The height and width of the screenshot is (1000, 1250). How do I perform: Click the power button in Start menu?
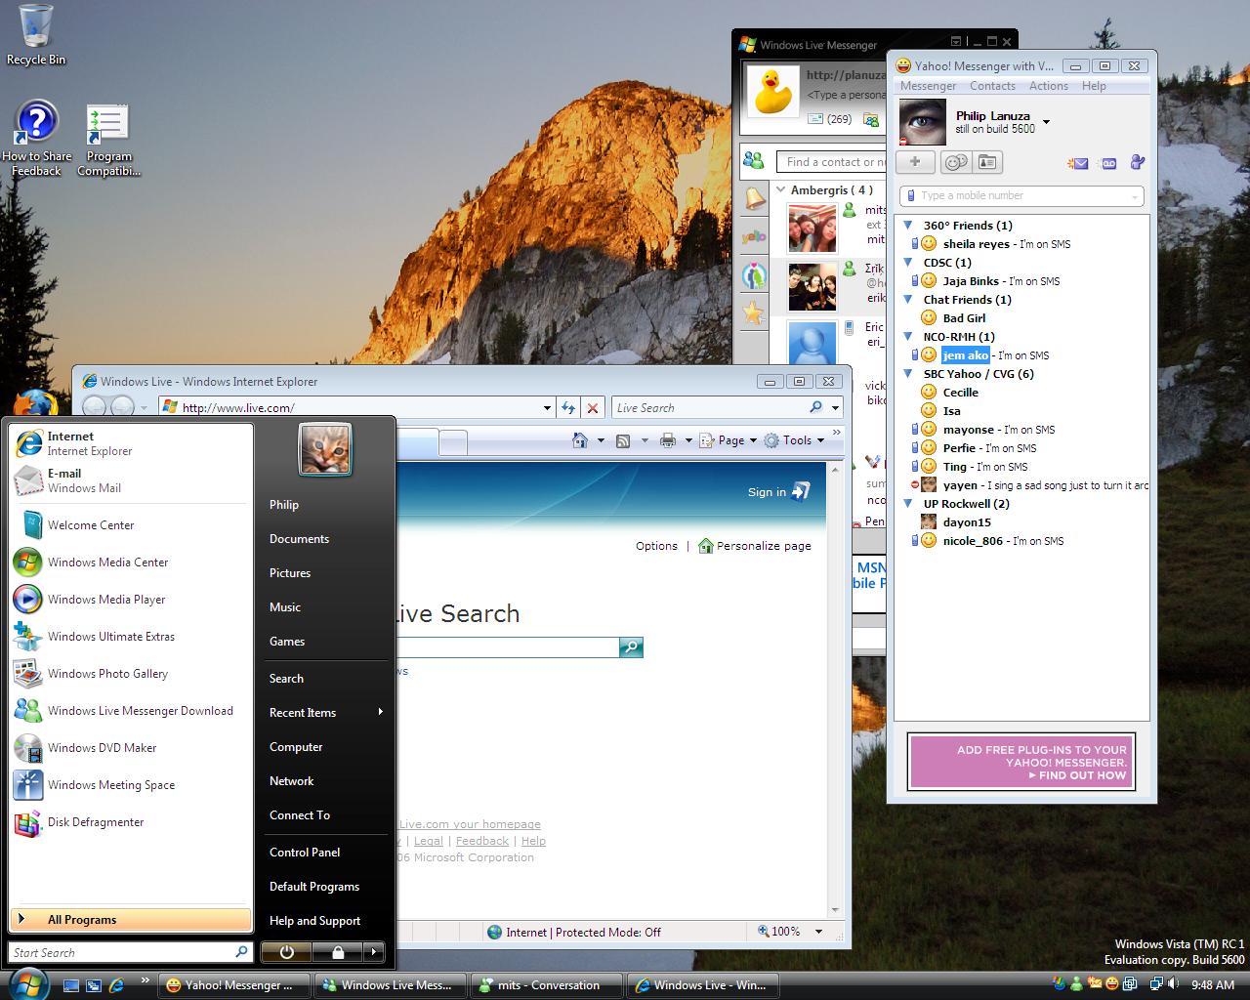point(286,951)
